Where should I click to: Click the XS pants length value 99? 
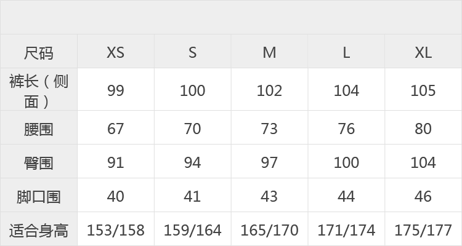[x=116, y=89]
